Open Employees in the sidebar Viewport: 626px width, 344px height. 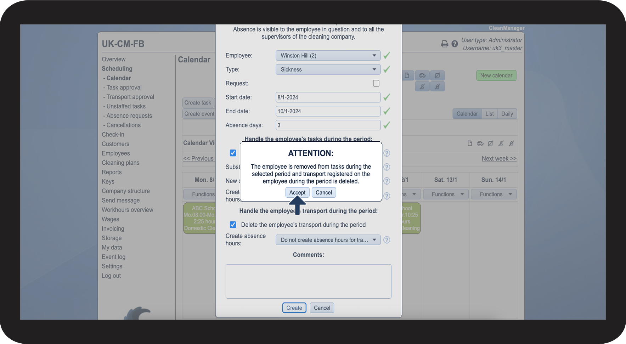(x=116, y=153)
